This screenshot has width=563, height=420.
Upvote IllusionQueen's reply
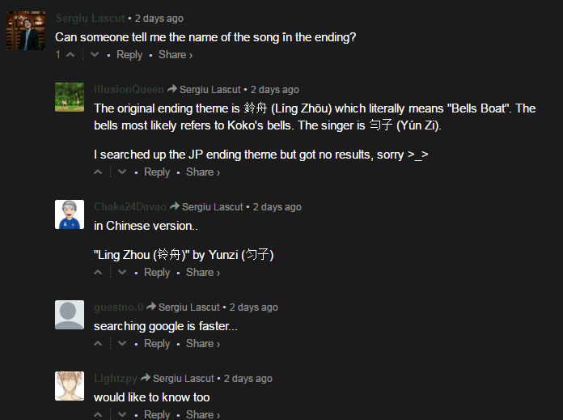pyautogui.click(x=98, y=172)
